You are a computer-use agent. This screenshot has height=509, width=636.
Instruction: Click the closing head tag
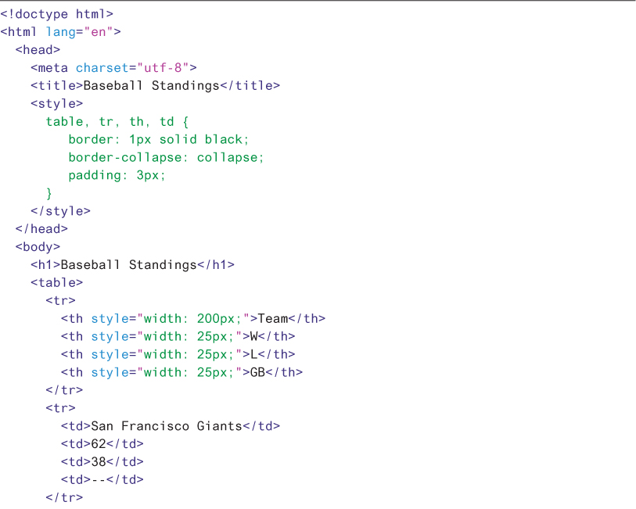point(41,229)
